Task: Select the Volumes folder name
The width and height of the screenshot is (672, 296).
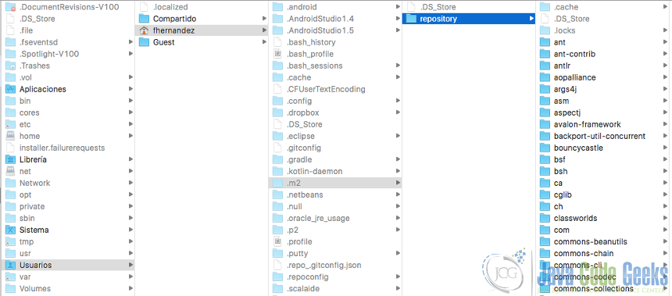Action: [35, 288]
